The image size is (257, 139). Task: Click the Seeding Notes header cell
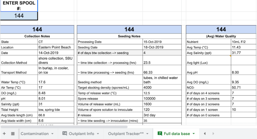129,36
